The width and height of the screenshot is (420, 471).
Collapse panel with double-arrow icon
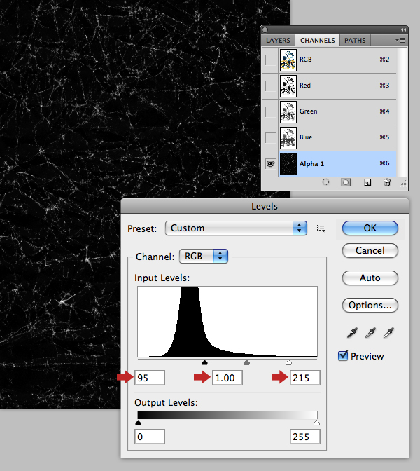[403, 29]
